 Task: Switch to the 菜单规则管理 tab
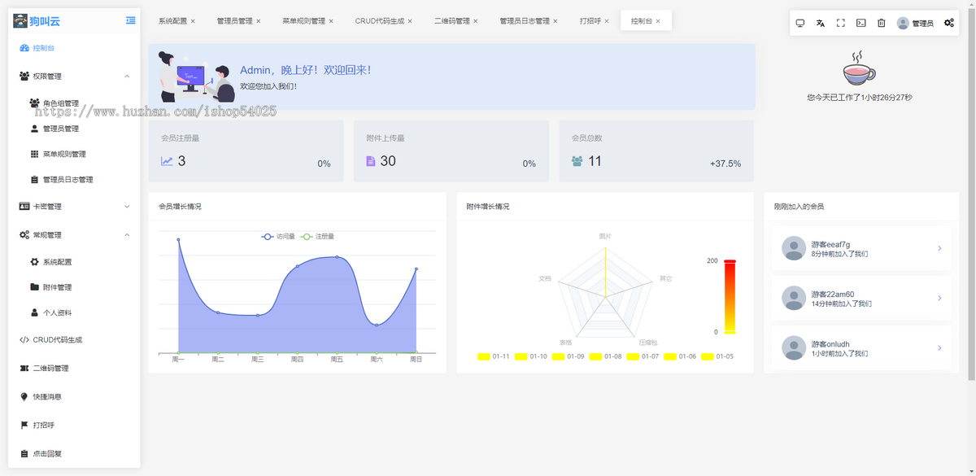point(303,21)
